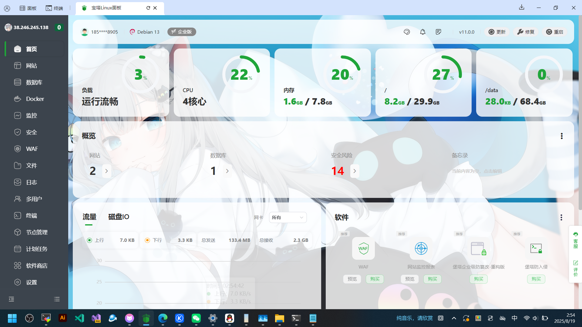This screenshot has height=327, width=582.
Task: Click the CPU usage circular gauge
Action: click(241, 74)
